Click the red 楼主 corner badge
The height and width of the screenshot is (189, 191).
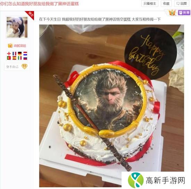(x=30, y=15)
